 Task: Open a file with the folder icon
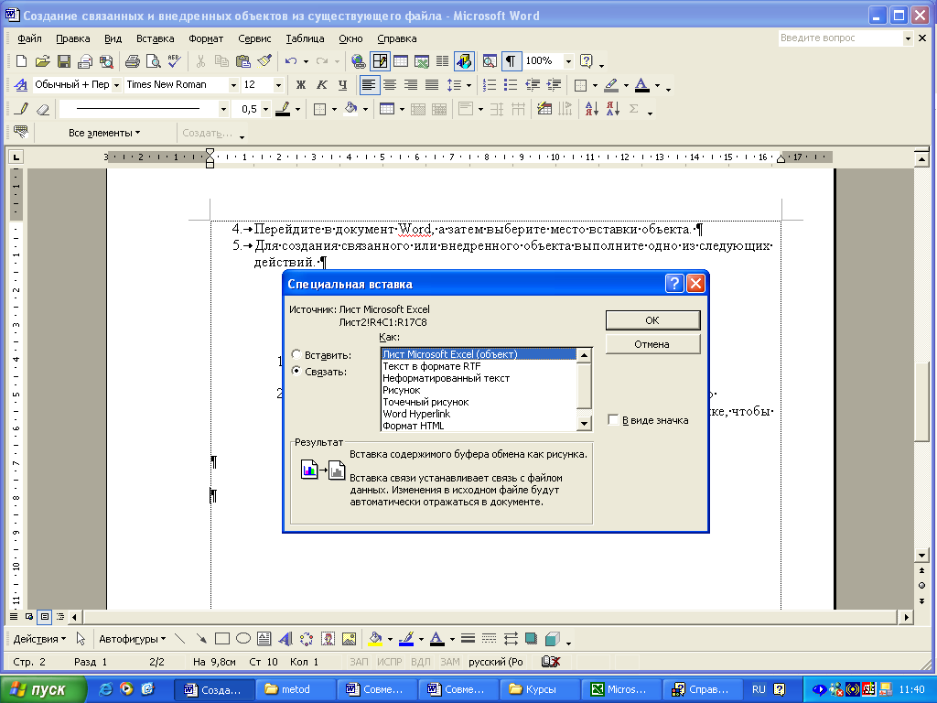tap(42, 61)
